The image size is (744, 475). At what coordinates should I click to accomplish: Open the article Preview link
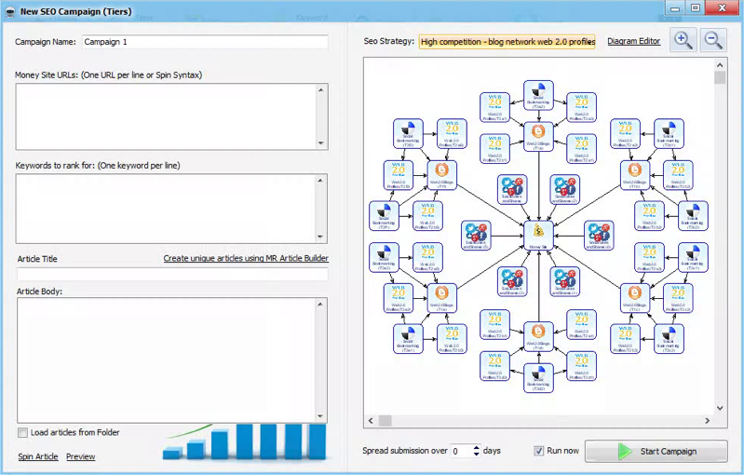click(81, 457)
